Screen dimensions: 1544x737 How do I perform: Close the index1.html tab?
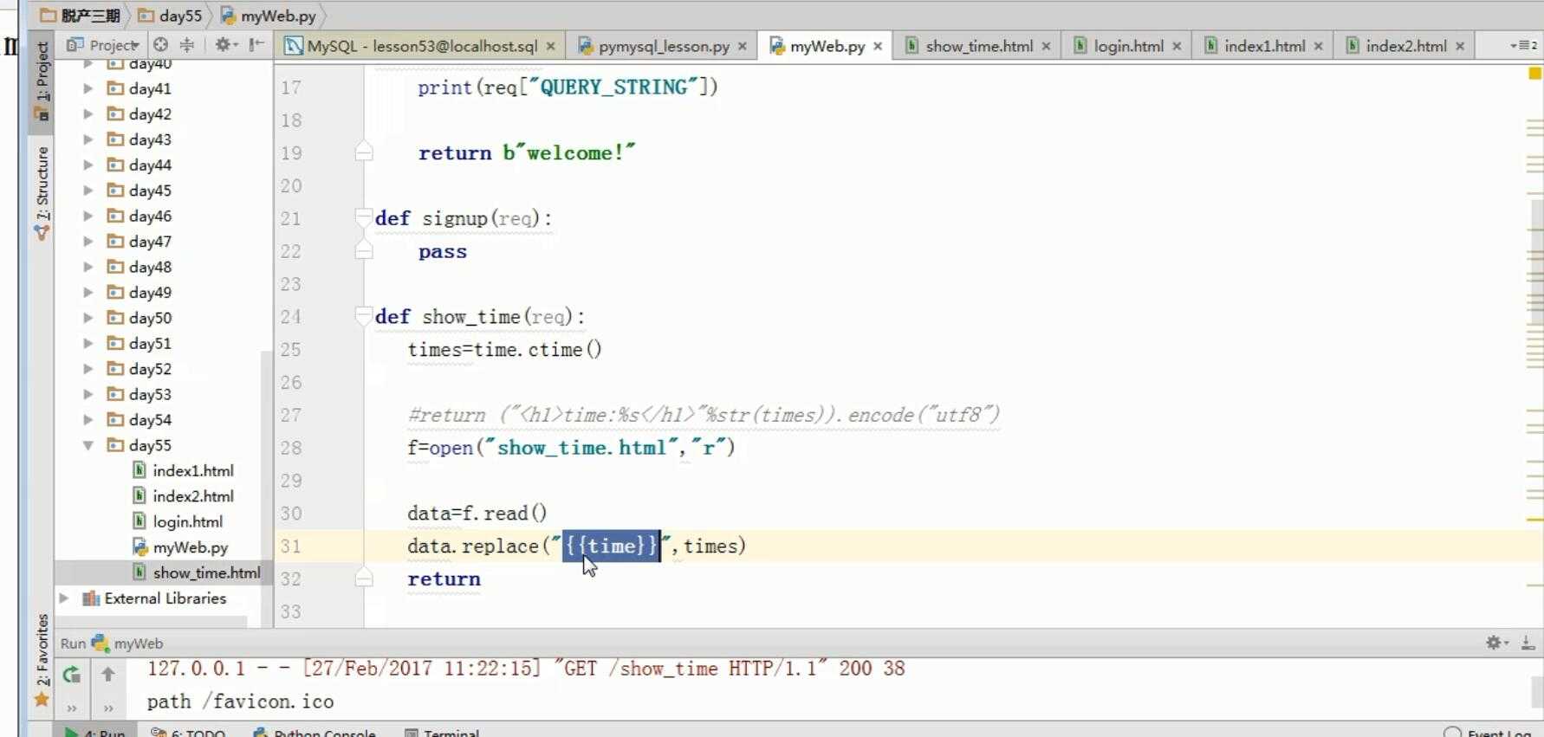[1318, 47]
